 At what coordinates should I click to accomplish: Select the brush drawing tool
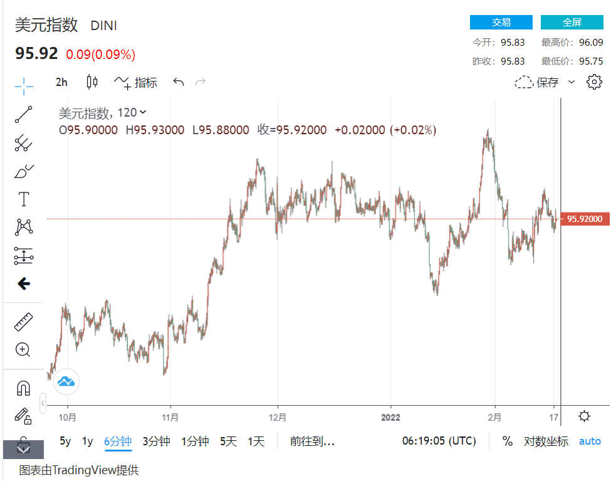(24, 171)
